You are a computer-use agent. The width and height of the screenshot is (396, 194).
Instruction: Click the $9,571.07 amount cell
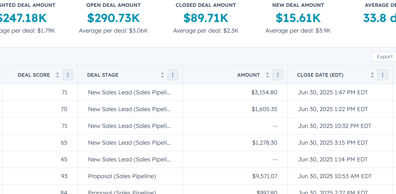click(x=265, y=176)
